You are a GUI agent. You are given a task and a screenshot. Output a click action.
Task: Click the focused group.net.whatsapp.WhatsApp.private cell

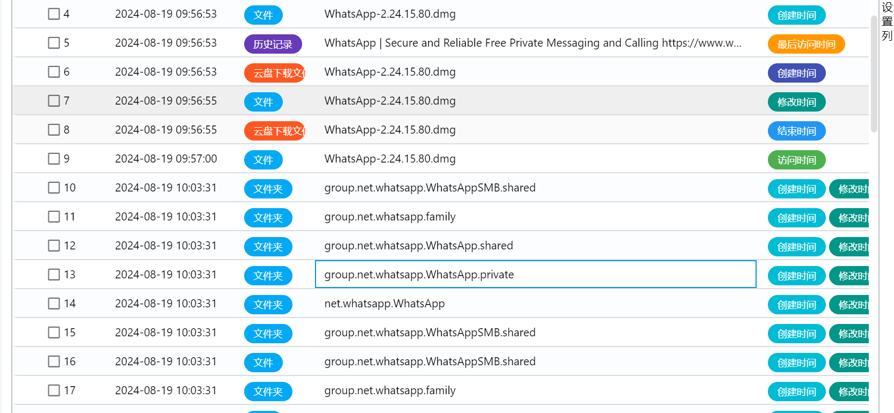pyautogui.click(x=536, y=274)
